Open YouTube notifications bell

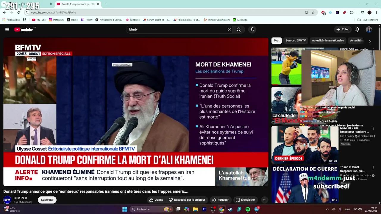click(x=357, y=29)
